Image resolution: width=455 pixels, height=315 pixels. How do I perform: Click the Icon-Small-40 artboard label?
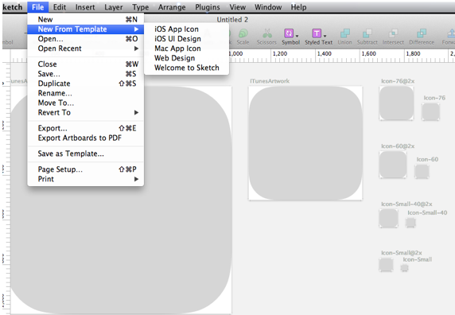pyautogui.click(x=427, y=213)
